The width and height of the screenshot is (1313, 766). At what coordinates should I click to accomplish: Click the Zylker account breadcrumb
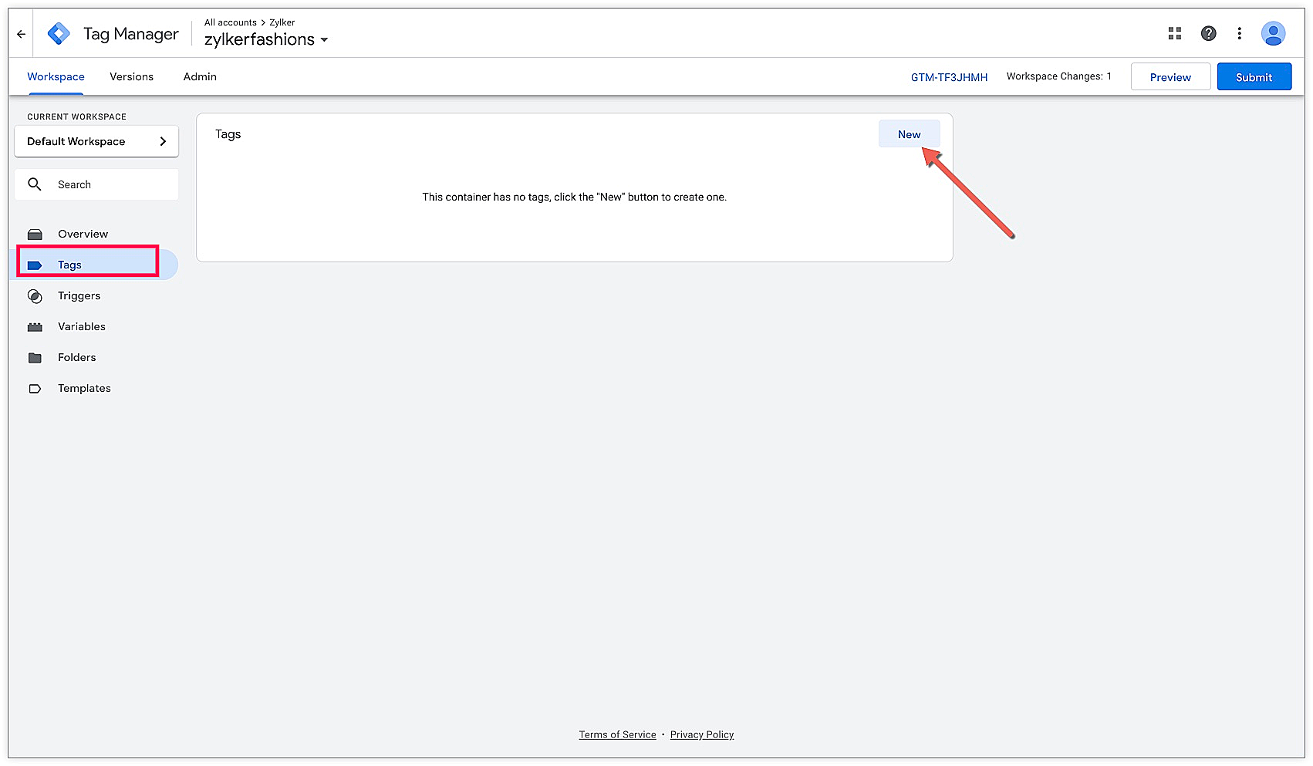(282, 22)
